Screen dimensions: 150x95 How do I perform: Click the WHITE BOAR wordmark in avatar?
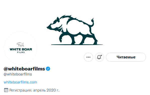[21, 49]
